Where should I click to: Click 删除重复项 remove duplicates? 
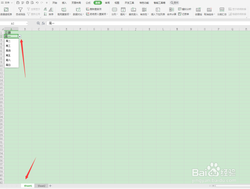[x=93, y=9]
